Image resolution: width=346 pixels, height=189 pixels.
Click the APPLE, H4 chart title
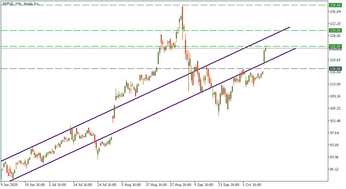coord(20,3)
